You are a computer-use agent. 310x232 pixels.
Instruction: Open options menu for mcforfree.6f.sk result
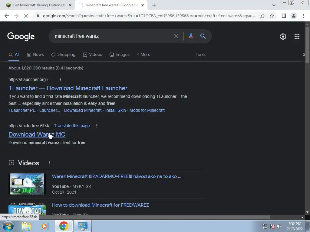coord(97,126)
